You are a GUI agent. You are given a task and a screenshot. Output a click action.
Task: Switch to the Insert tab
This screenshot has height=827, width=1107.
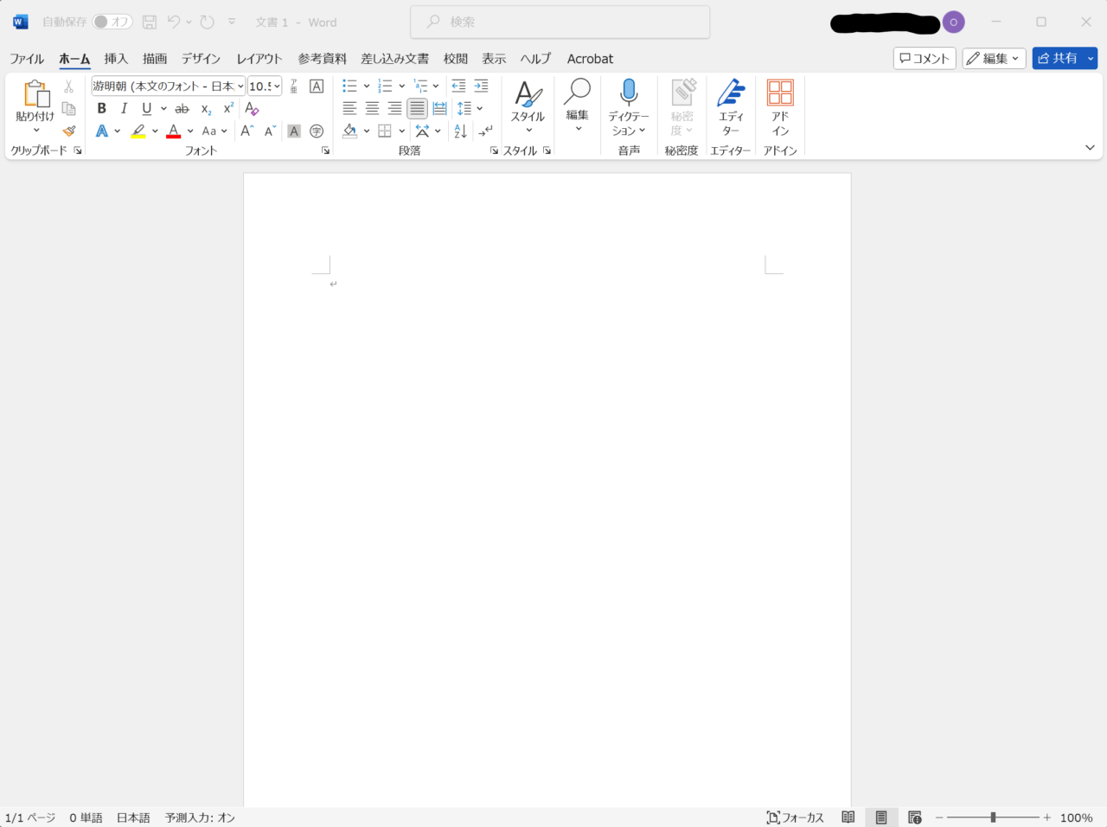pos(116,59)
